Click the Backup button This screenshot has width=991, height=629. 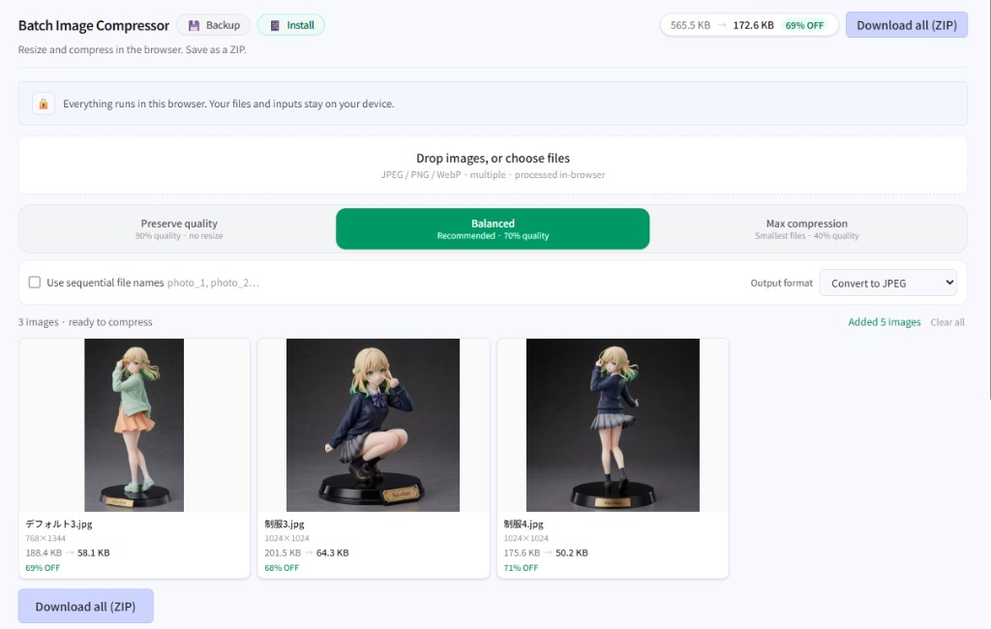[x=214, y=25]
